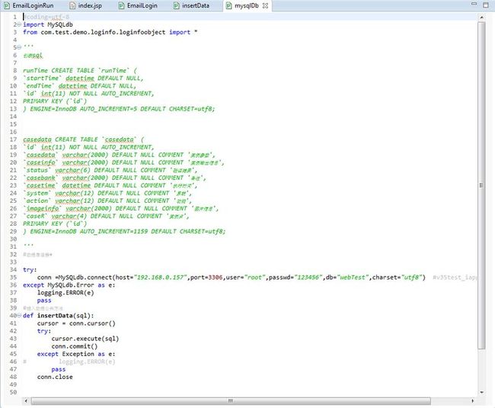Click the '`caseR` varchar(4)' line
The height and width of the screenshot is (408, 495).
point(107,216)
